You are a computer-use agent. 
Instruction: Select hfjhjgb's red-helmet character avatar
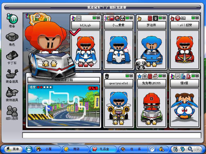[86, 50]
